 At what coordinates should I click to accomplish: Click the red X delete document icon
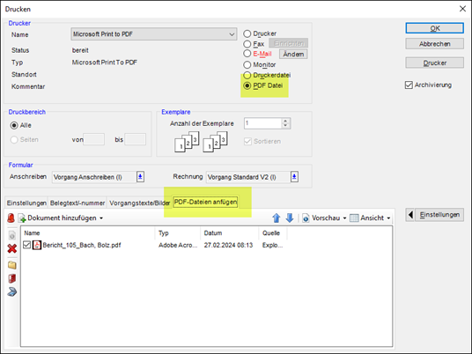(x=12, y=248)
